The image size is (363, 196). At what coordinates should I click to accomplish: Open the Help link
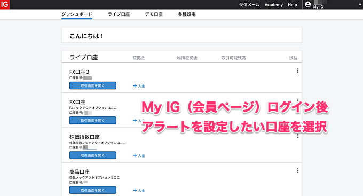pos(293,5)
